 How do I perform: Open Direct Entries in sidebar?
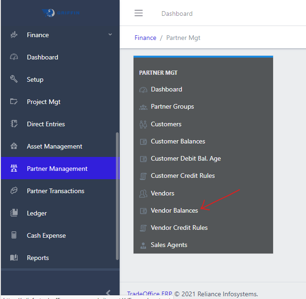point(46,124)
